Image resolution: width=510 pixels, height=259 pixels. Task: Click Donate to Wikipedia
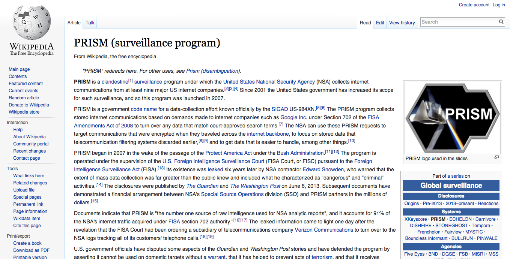tap(29, 105)
